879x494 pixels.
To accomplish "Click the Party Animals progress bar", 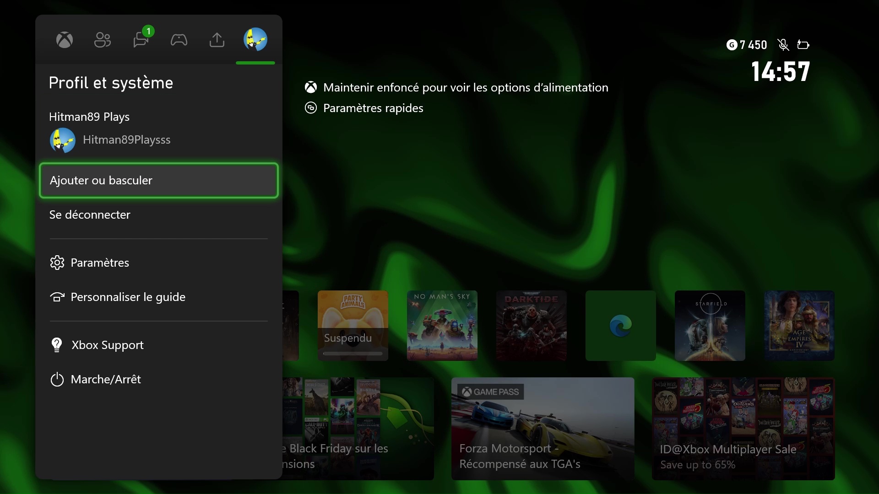I will coord(353,354).
